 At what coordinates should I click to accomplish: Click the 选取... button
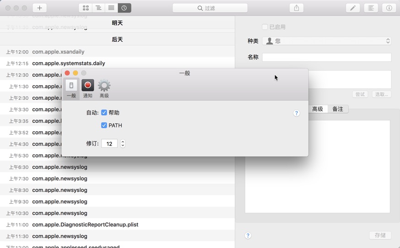point(381,94)
